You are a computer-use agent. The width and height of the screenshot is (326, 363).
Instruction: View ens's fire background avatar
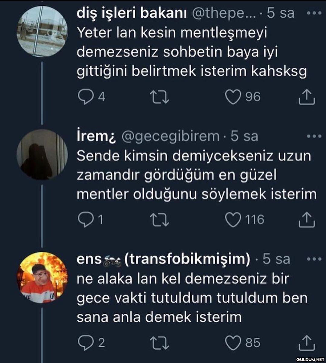(x=42, y=277)
